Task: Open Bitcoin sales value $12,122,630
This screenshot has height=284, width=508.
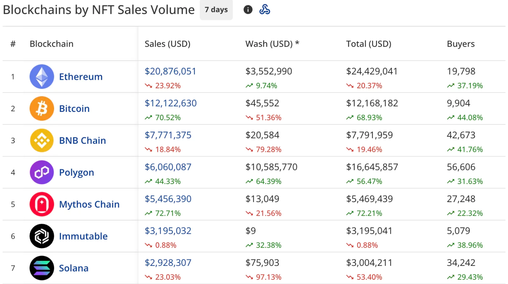Action: point(171,103)
